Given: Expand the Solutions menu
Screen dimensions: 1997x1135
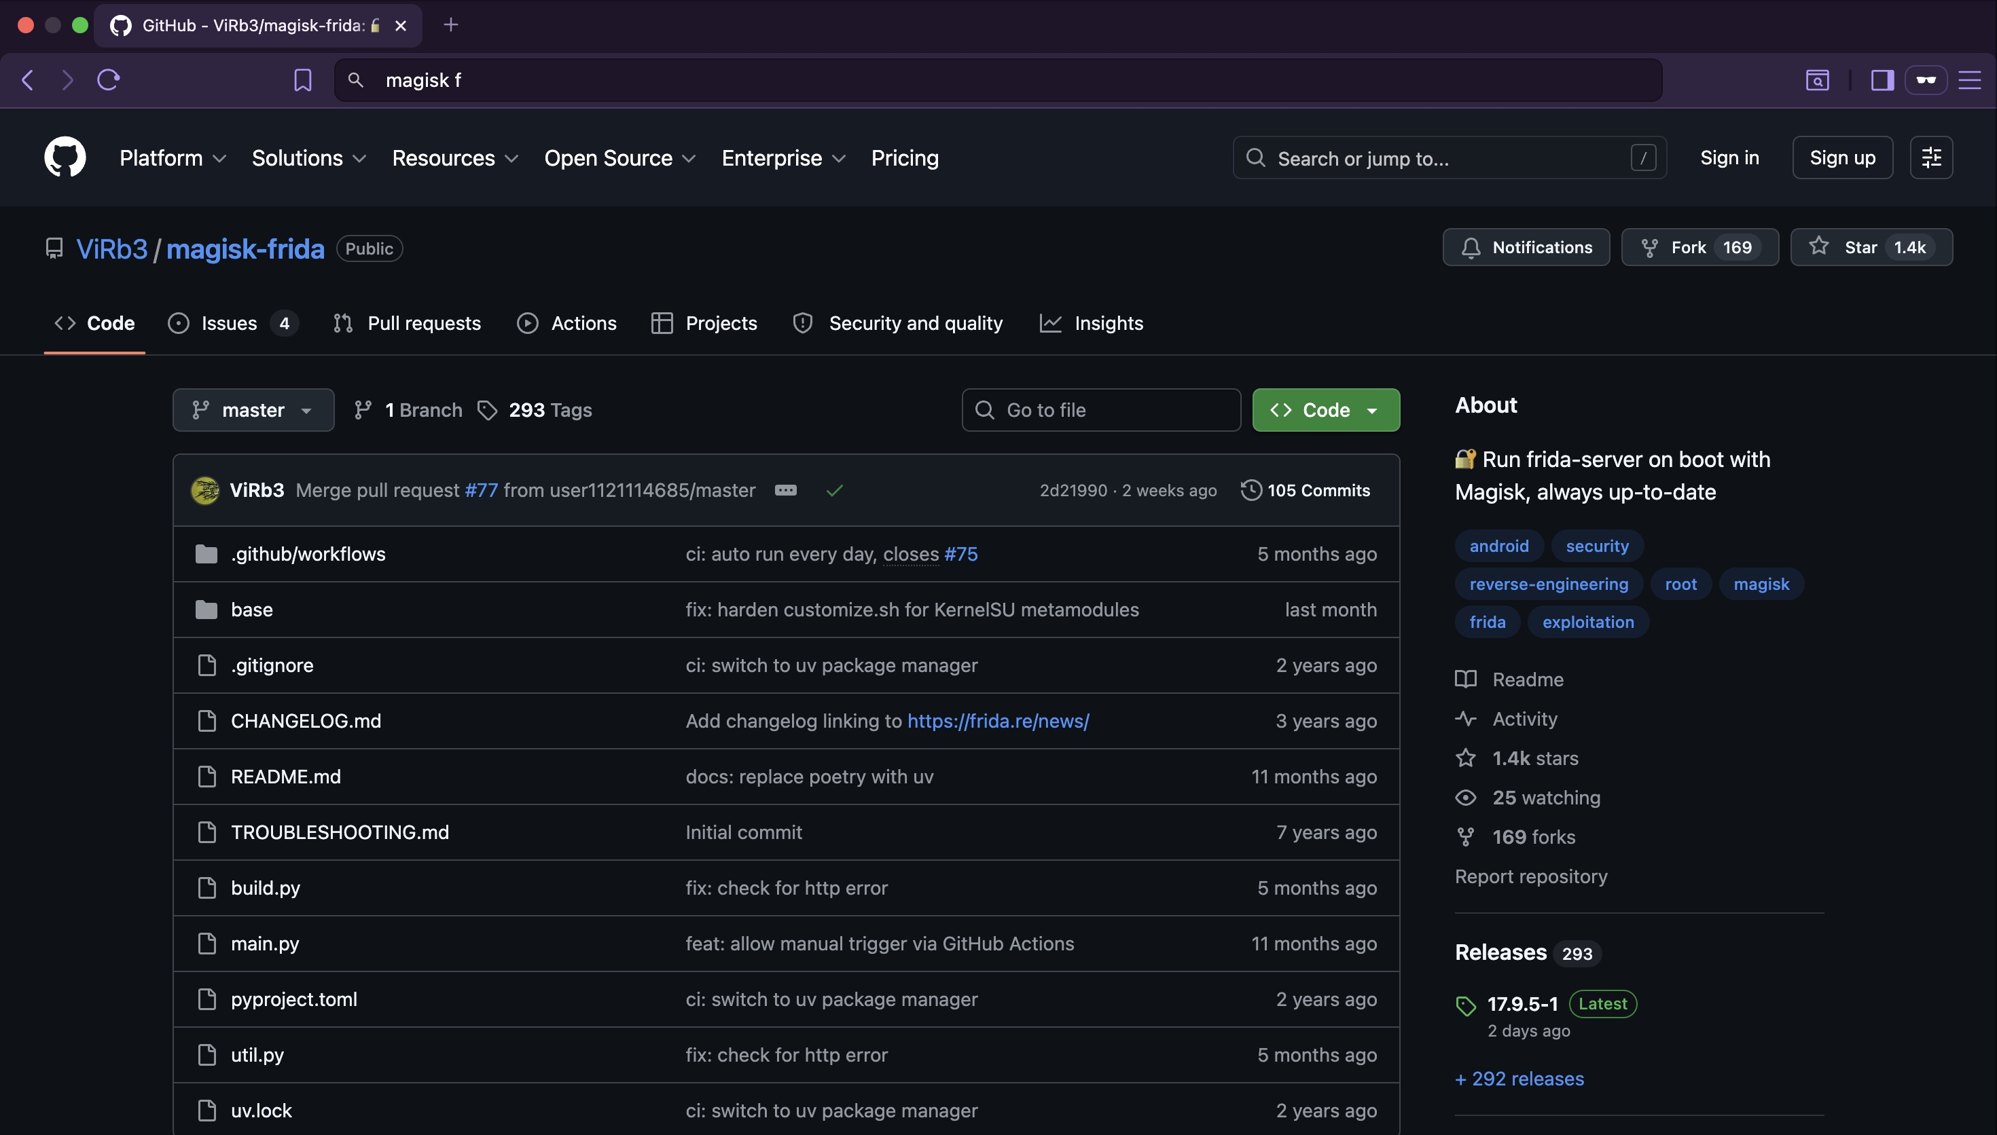Looking at the screenshot, I should point(309,158).
